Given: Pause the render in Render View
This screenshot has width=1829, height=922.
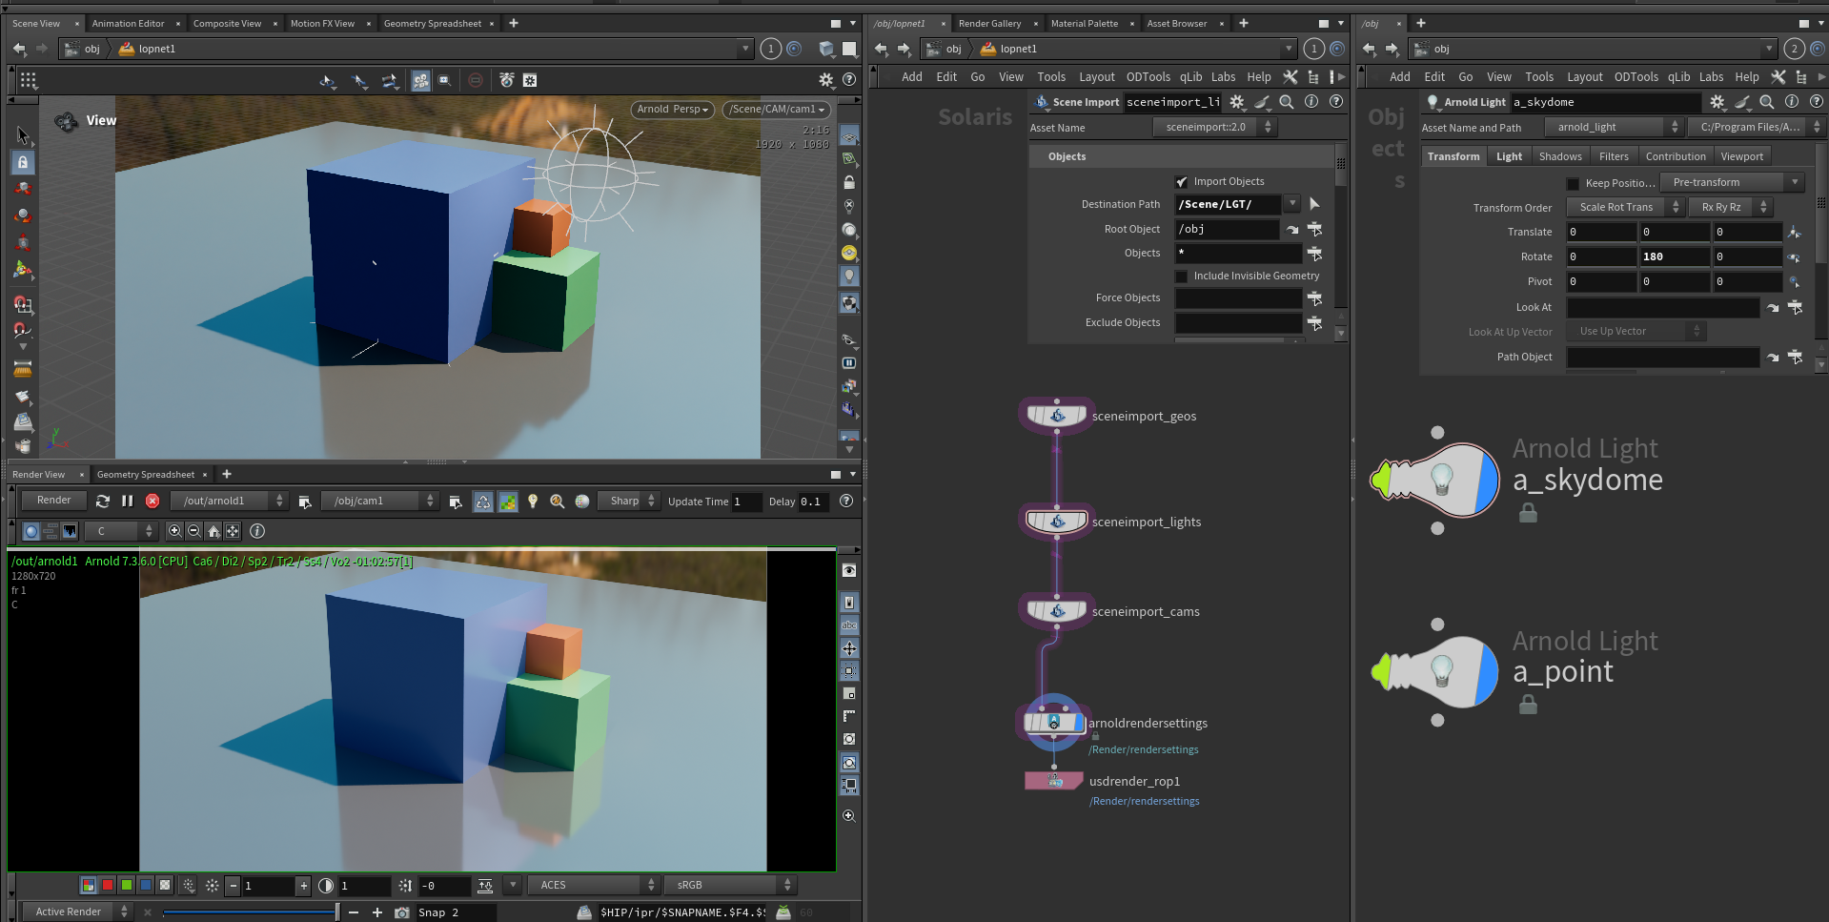Looking at the screenshot, I should pyautogui.click(x=127, y=501).
